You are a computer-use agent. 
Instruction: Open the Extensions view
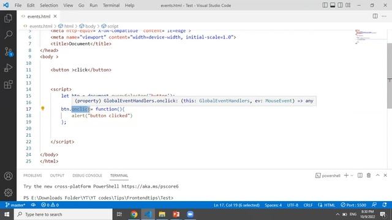[x=8, y=84]
